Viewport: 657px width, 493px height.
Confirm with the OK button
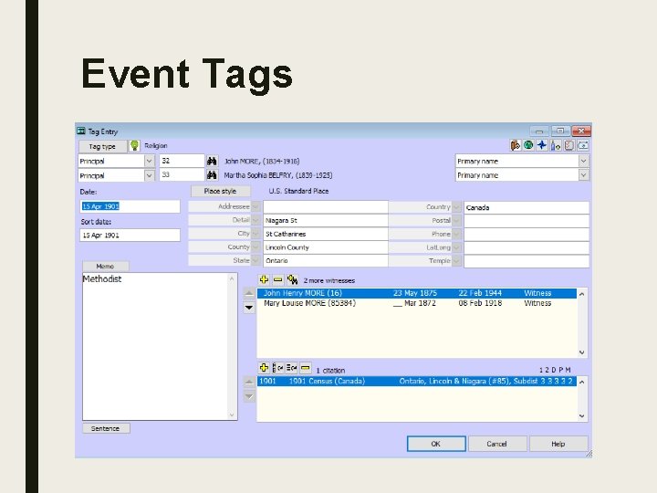tap(436, 444)
